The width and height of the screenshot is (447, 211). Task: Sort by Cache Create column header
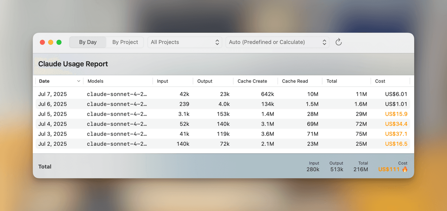tap(252, 81)
